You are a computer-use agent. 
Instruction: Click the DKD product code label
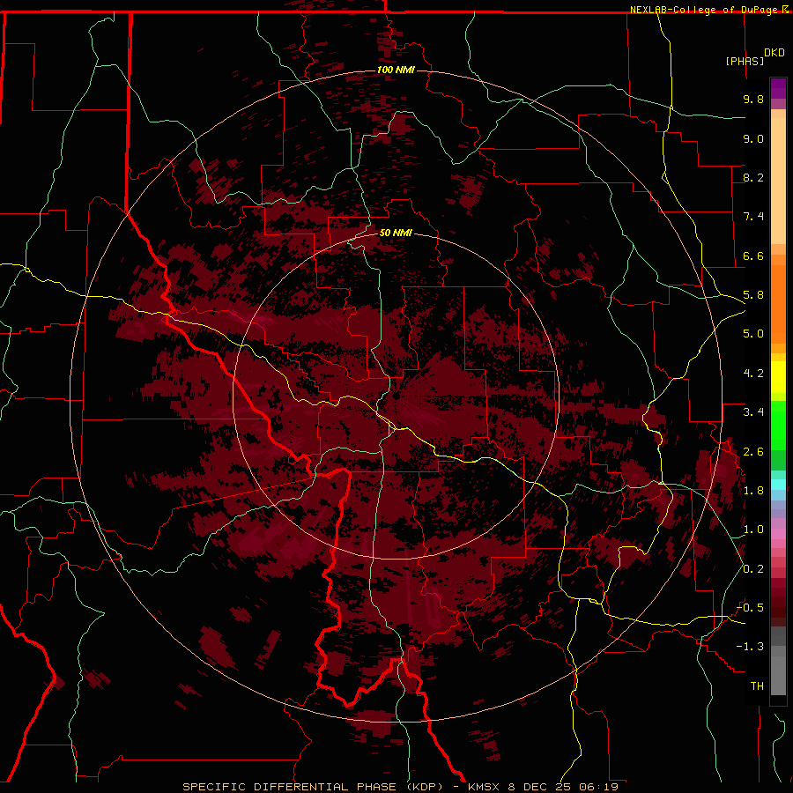774,53
